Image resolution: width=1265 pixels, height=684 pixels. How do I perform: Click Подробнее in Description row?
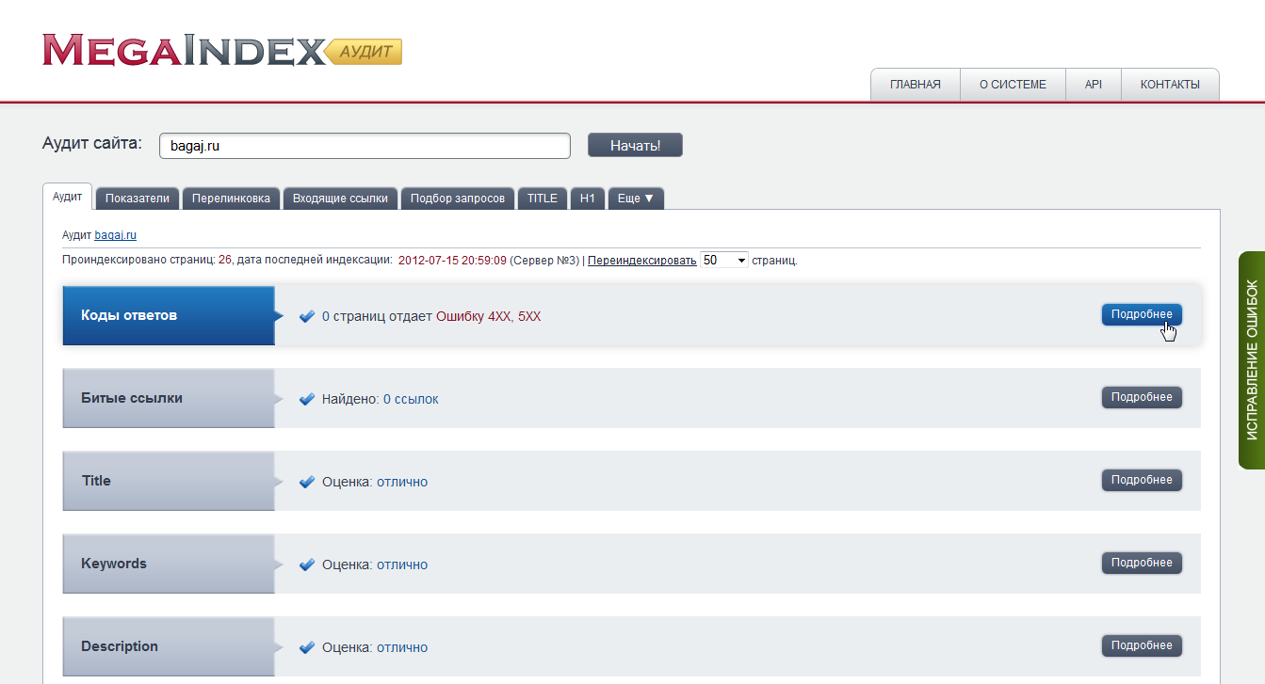[1142, 645]
